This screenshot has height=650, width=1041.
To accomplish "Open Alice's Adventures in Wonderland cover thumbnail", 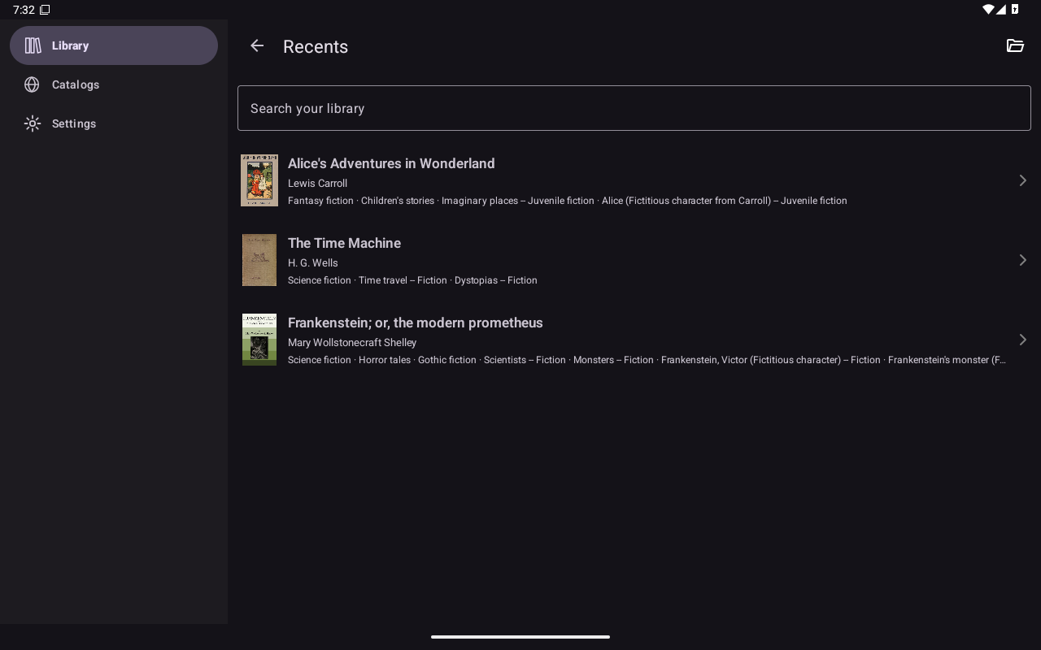I will (x=259, y=180).
